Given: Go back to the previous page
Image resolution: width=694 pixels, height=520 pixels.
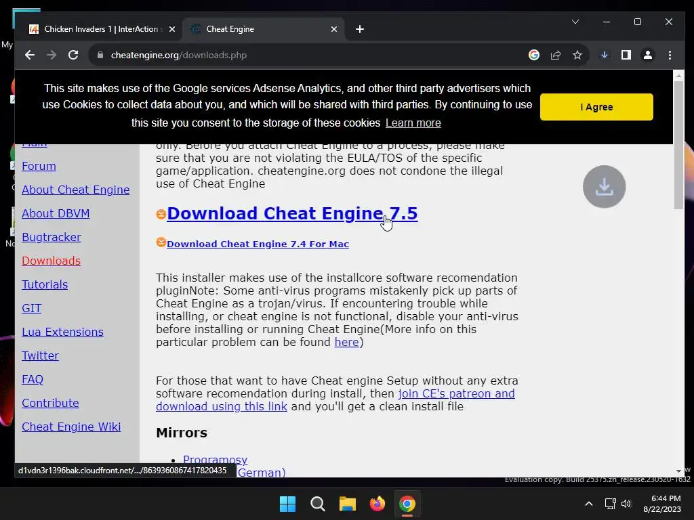Looking at the screenshot, I should (30, 55).
